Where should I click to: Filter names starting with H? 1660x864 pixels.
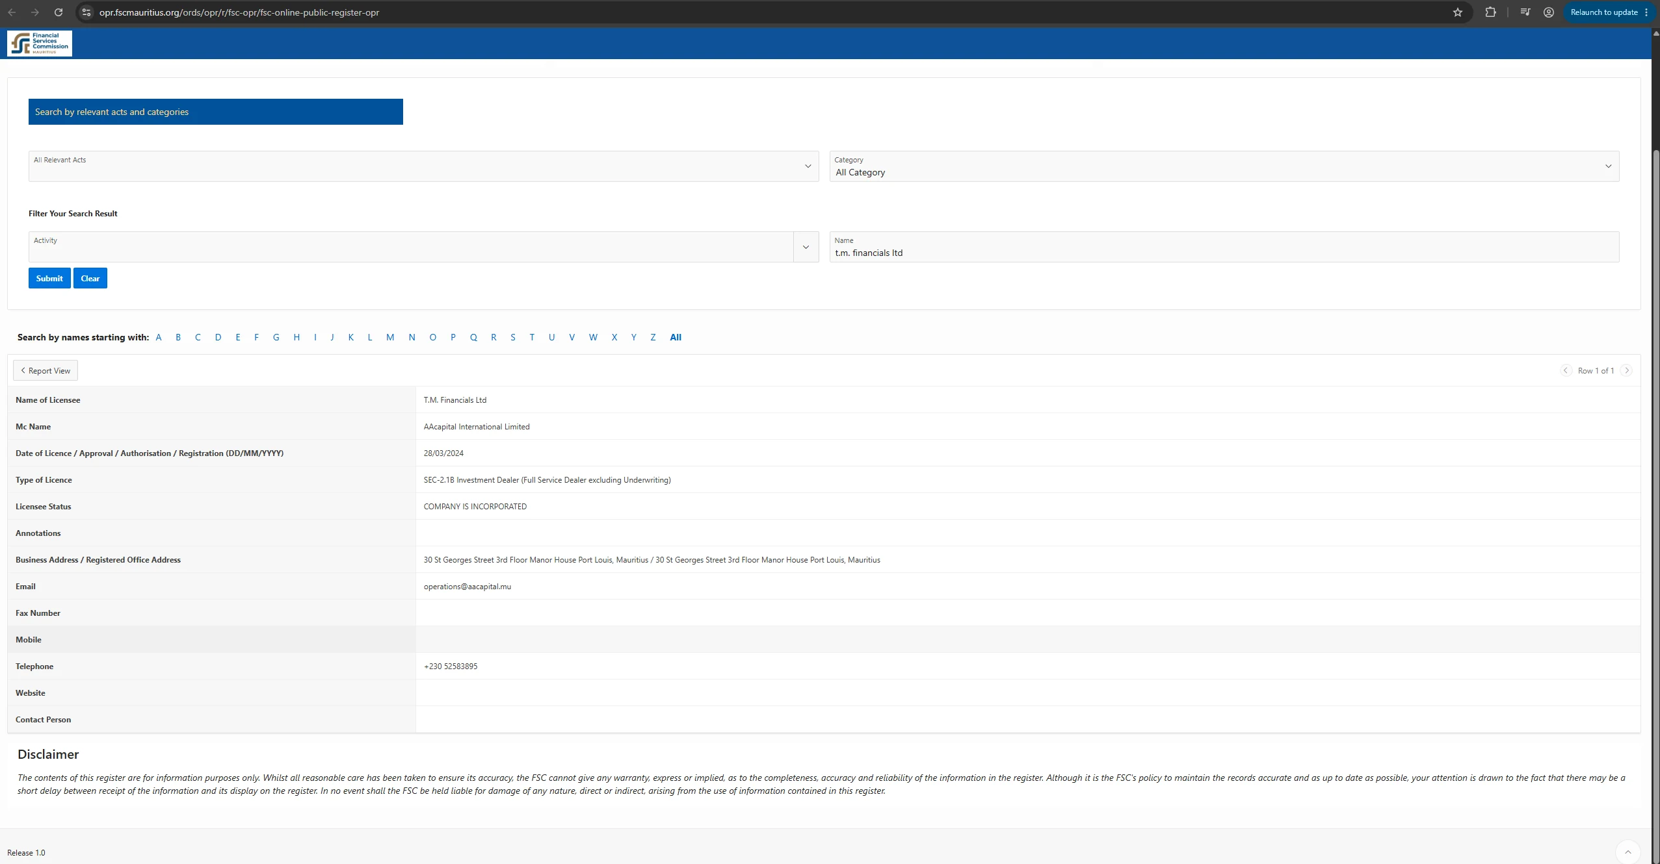[x=296, y=337]
